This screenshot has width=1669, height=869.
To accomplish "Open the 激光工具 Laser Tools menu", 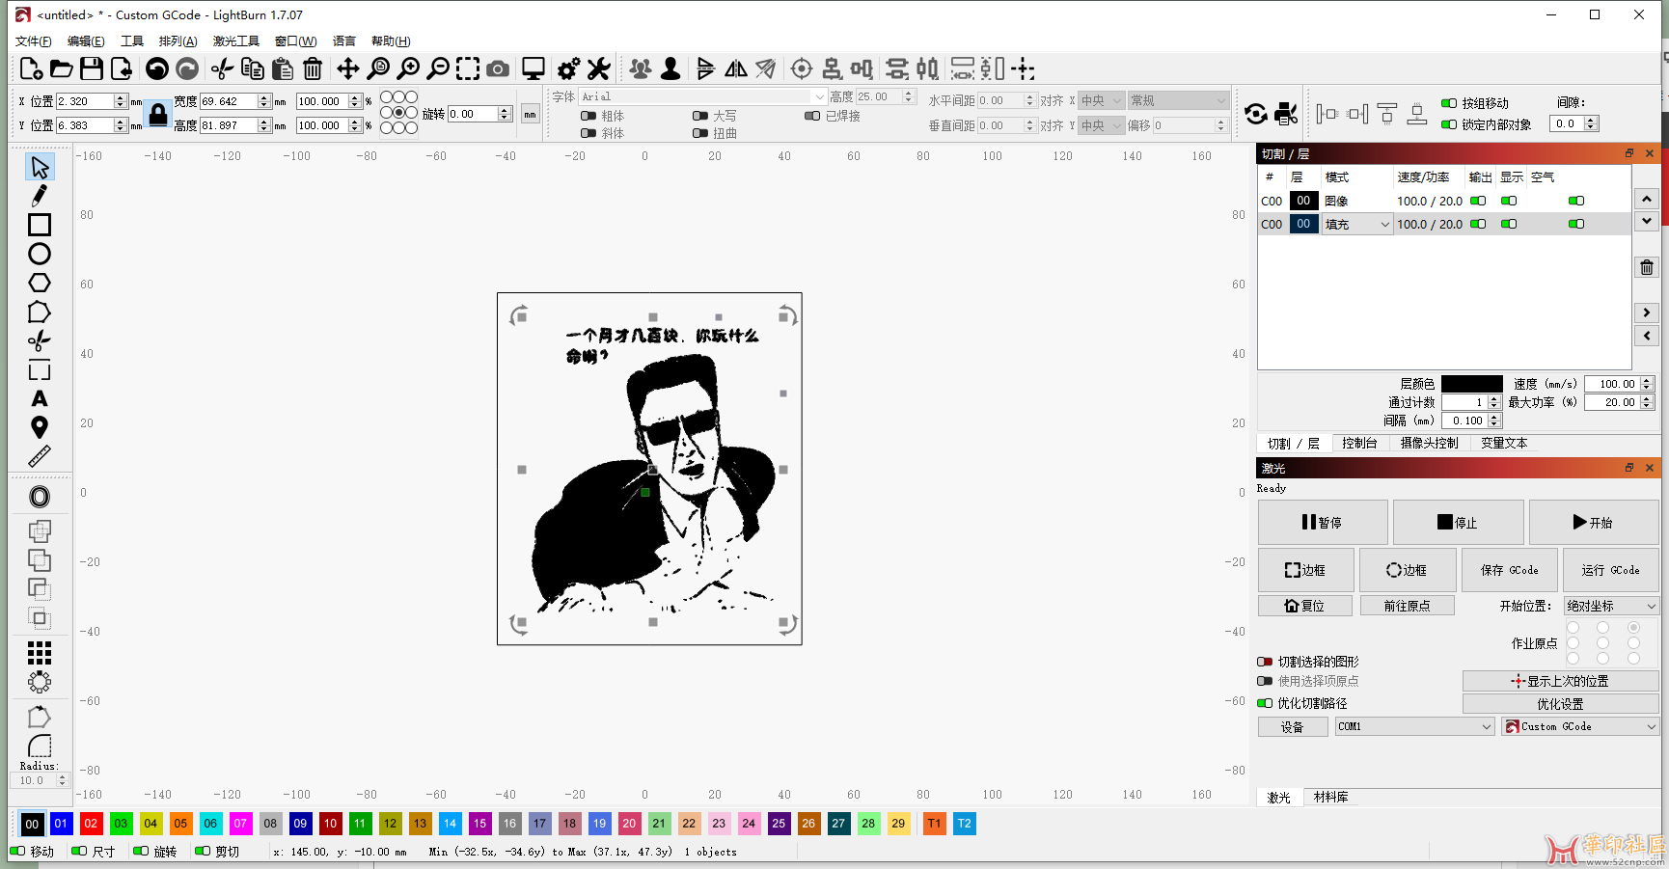I will click(x=236, y=41).
